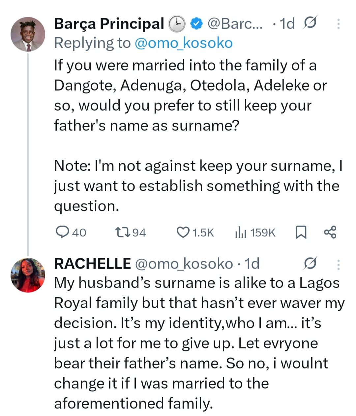The height and width of the screenshot is (416, 356).
Task: Open more options on Barça Principal's tweet
Action: 339,24
